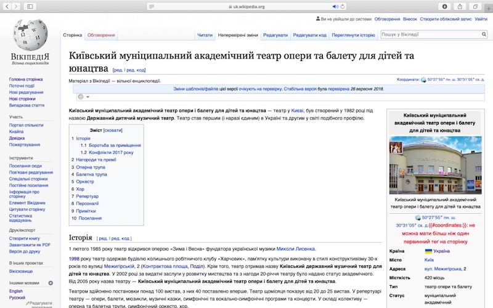The width and height of the screenshot is (493, 308).
Task: Open Переглянути історію tab
Action: coord(353,35)
